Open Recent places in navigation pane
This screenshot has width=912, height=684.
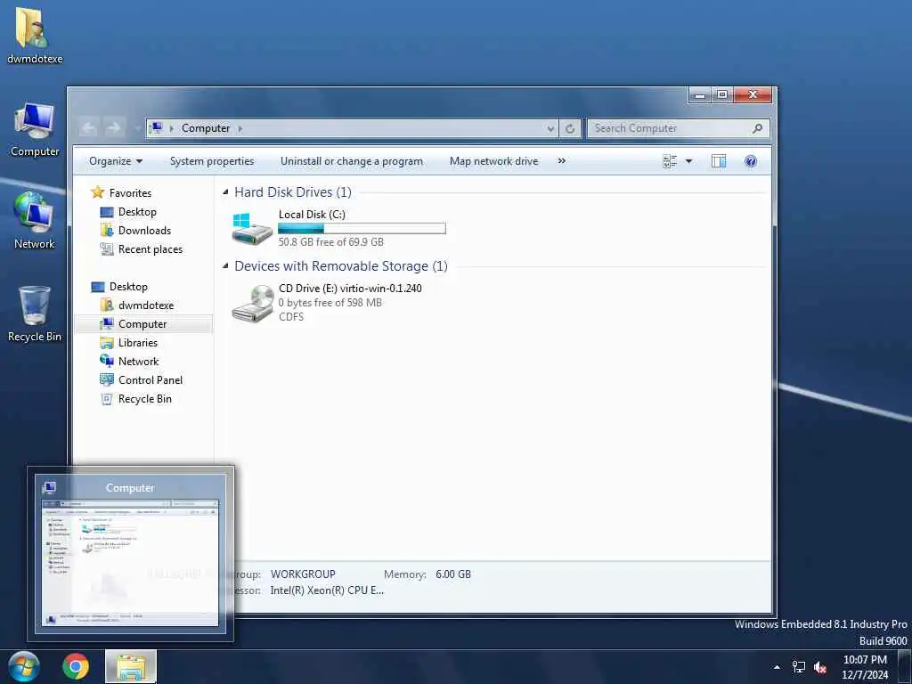coord(150,249)
